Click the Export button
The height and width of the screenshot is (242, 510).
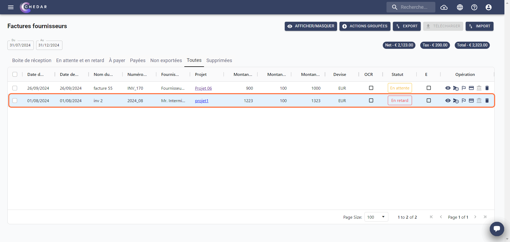(407, 26)
